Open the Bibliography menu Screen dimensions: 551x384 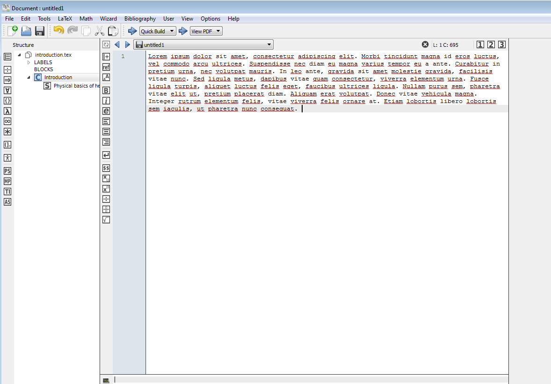(140, 19)
